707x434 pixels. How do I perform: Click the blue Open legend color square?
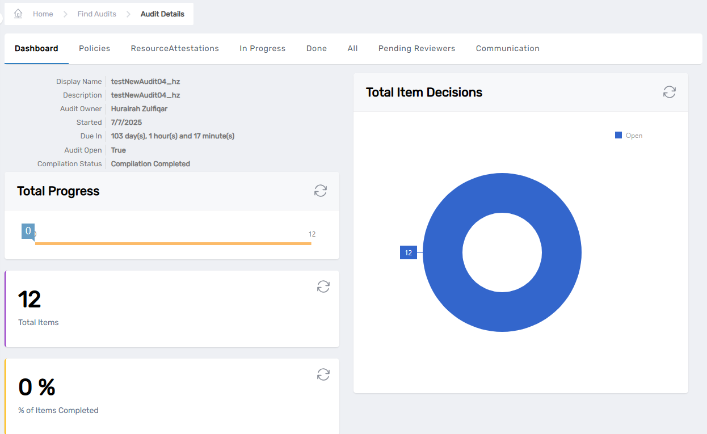coord(618,135)
